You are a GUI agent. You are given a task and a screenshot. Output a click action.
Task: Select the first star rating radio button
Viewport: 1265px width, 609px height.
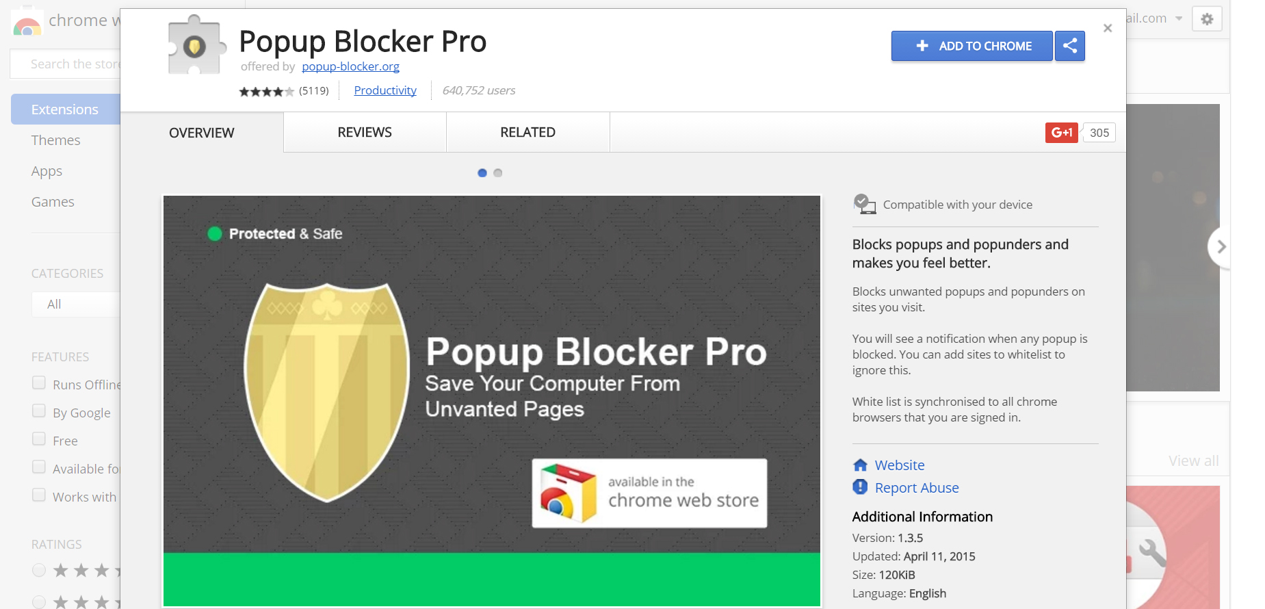point(39,570)
